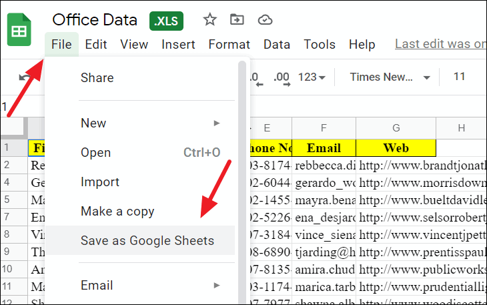Viewport: 487px width, 305px height.
Task: Select Open in the File menu
Action: coord(140,152)
